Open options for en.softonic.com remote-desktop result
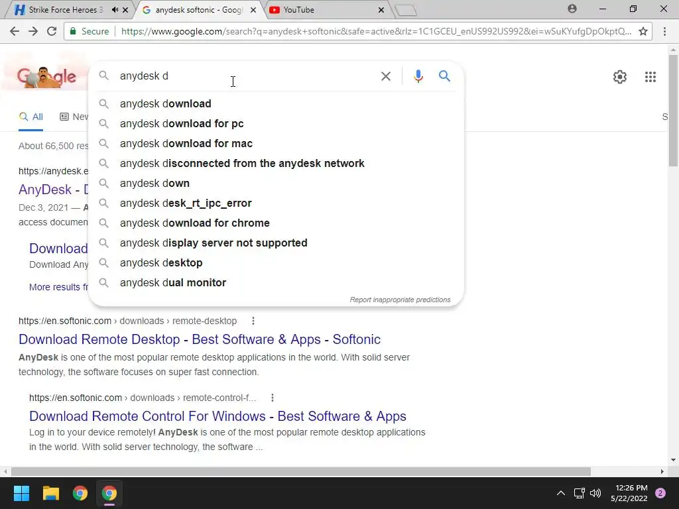This screenshot has width=679, height=509. 253,321
